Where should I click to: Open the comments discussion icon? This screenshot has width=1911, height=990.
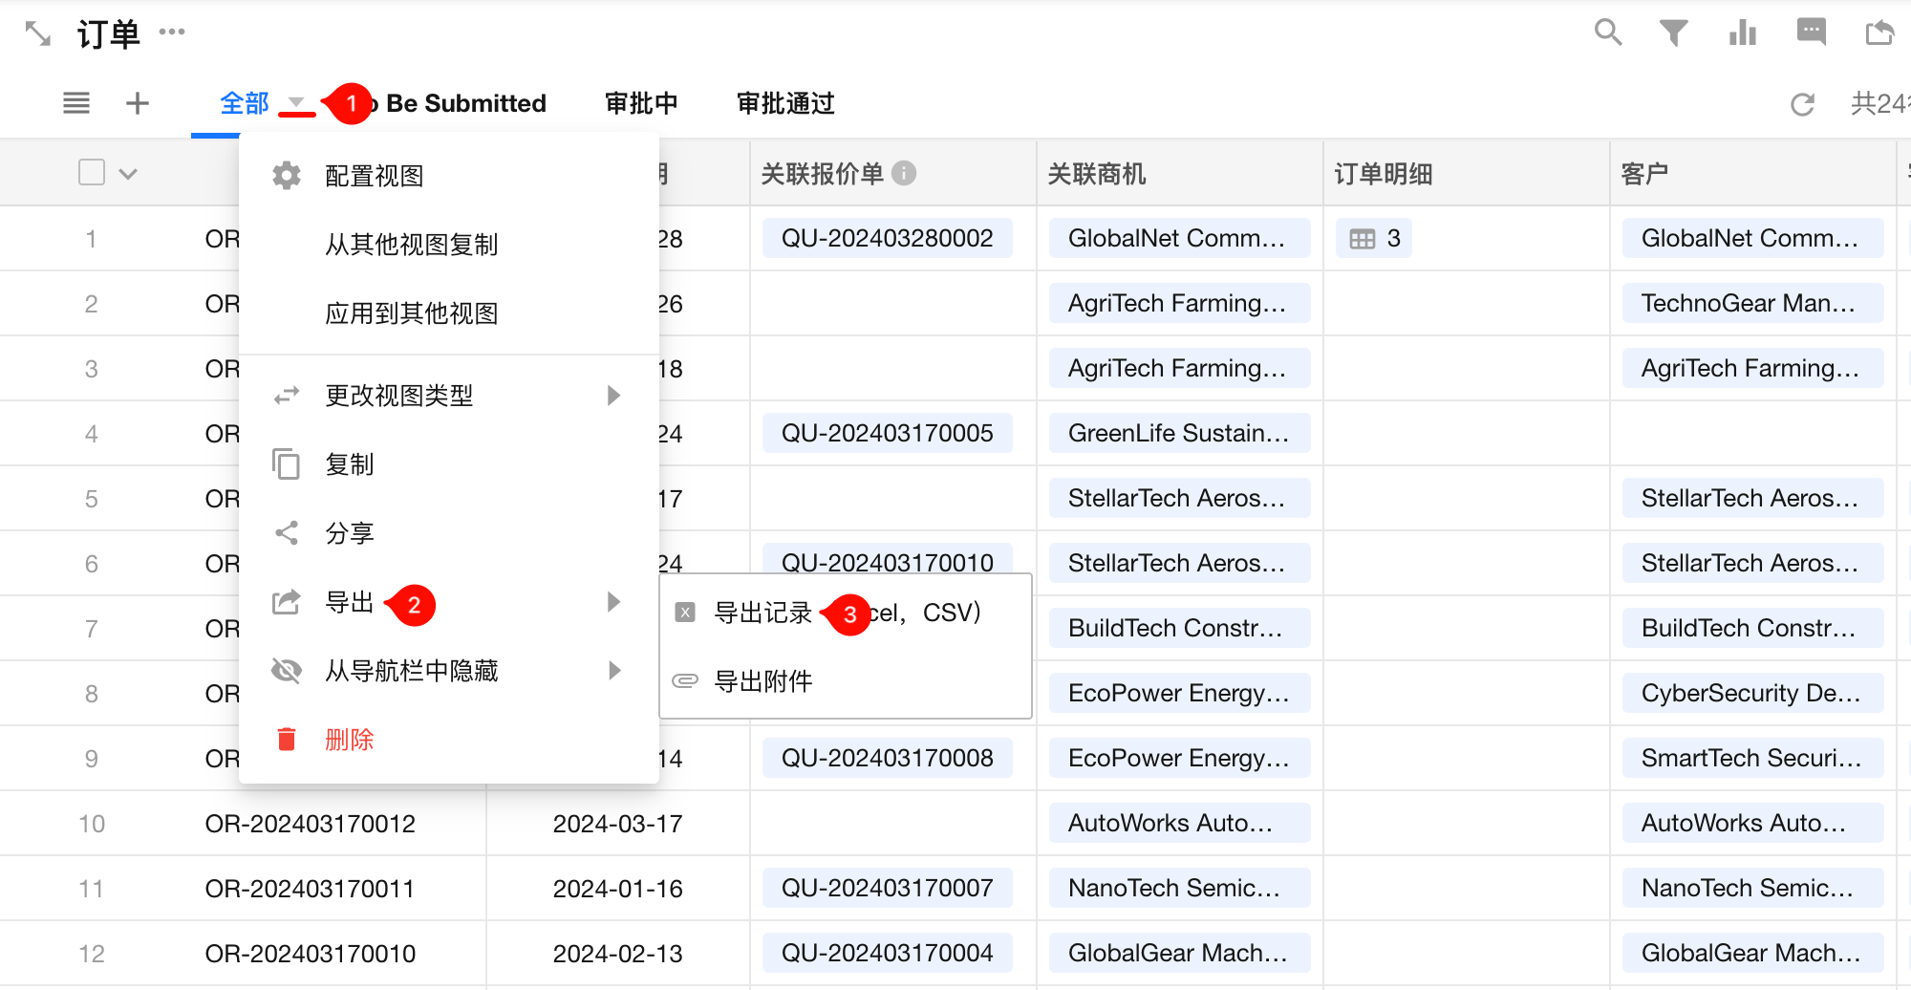click(1811, 32)
